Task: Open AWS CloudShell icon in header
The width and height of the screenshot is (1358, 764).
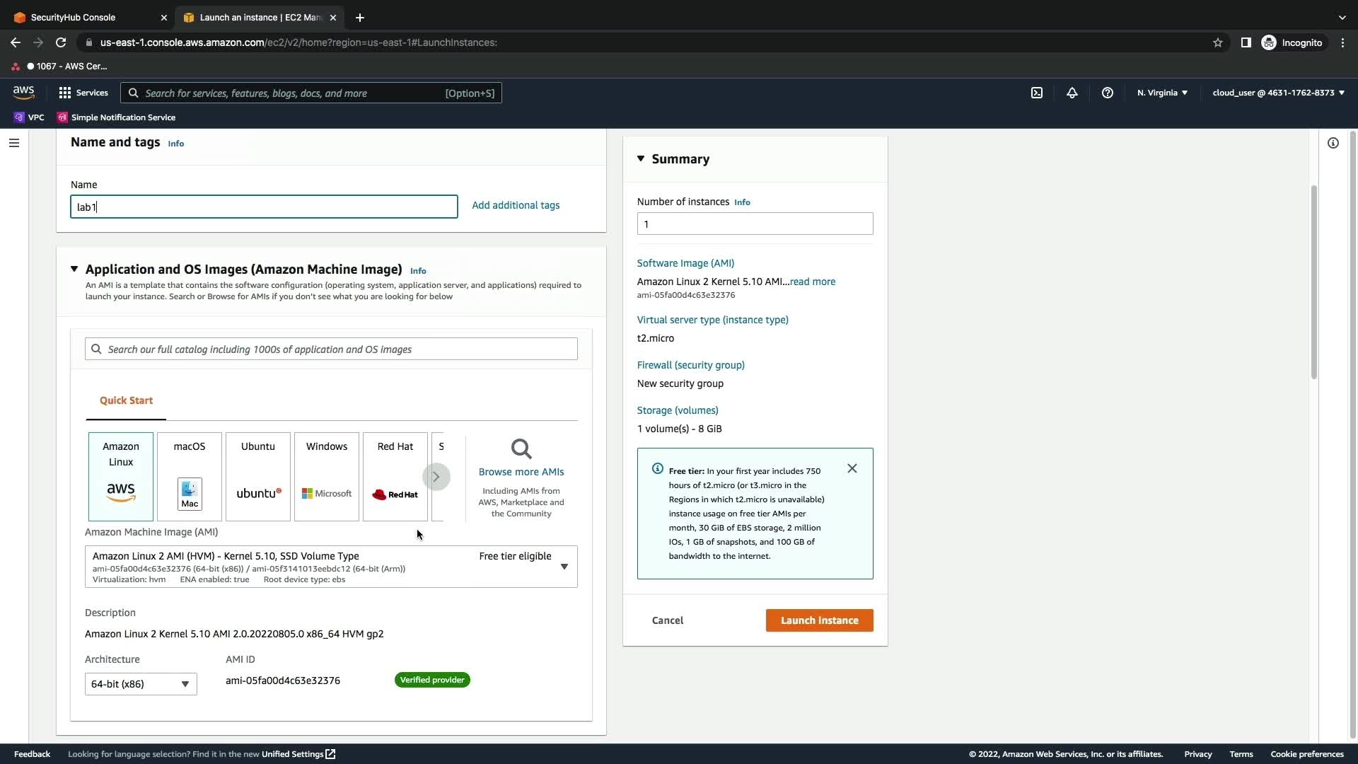Action: (1037, 93)
